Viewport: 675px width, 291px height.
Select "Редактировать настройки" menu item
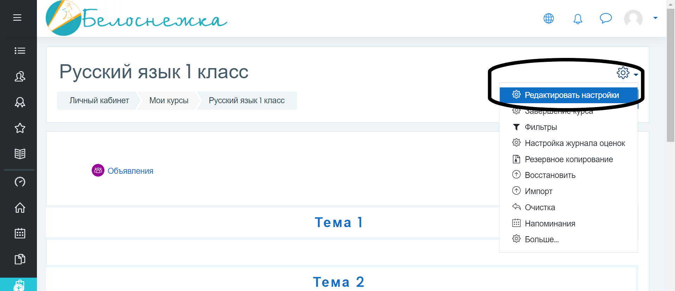(x=571, y=95)
